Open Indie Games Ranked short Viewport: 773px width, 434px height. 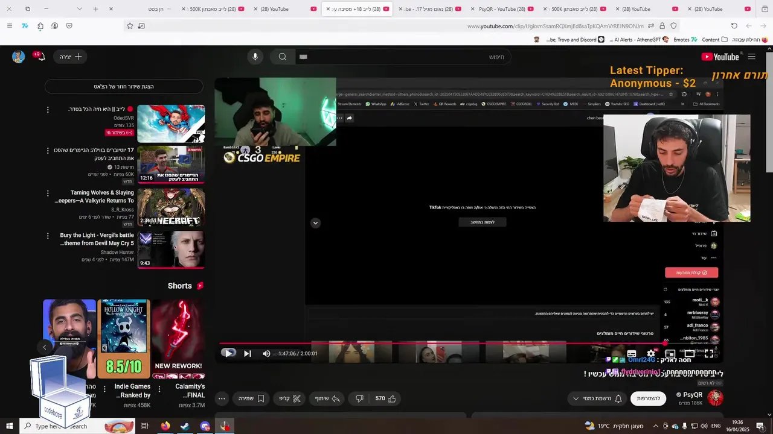pyautogui.click(x=123, y=339)
